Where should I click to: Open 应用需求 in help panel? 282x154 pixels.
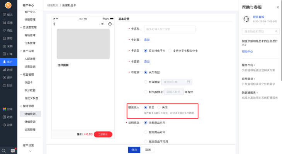(x=248, y=79)
